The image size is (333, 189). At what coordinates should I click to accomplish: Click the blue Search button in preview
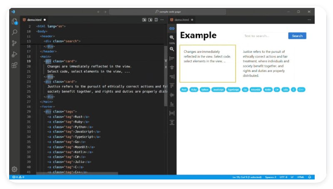(x=297, y=36)
